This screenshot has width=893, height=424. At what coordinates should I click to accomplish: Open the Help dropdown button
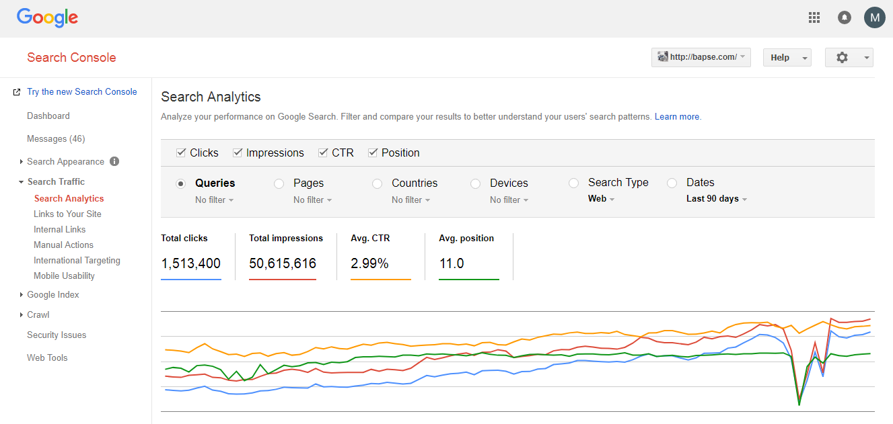(x=787, y=57)
